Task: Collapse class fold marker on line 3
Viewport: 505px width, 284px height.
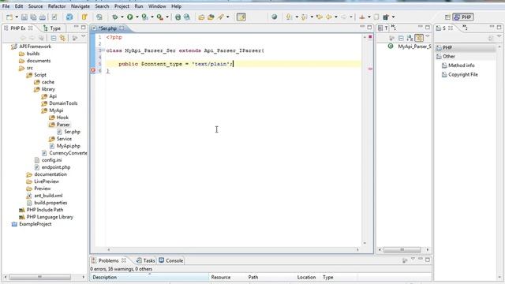Action: [103, 50]
